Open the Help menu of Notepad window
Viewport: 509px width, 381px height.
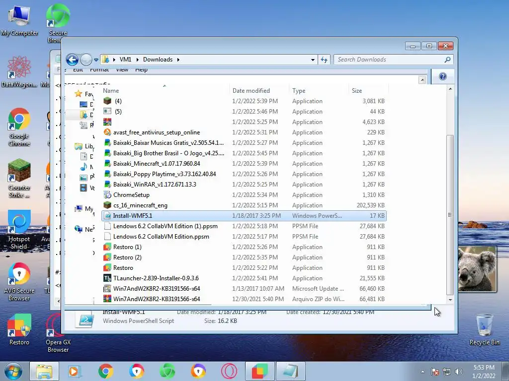pyautogui.click(x=141, y=69)
